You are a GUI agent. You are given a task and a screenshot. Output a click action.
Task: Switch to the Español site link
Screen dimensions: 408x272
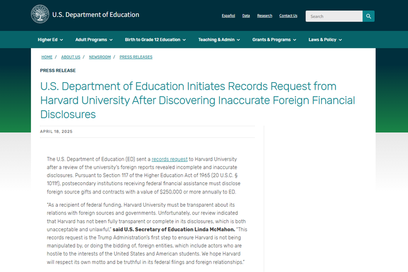coord(228,16)
